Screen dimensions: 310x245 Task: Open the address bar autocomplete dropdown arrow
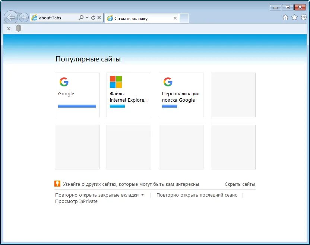pyautogui.click(x=87, y=17)
